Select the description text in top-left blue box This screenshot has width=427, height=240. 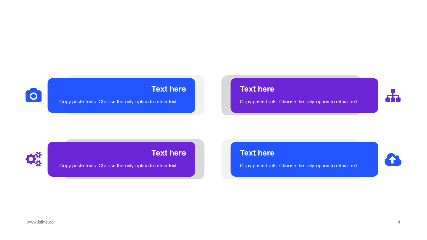(123, 102)
